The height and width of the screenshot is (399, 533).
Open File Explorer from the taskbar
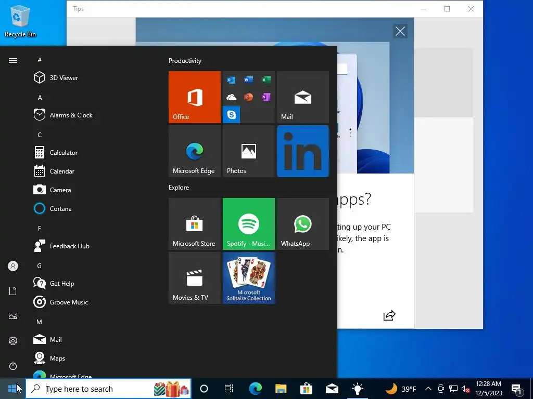281,389
